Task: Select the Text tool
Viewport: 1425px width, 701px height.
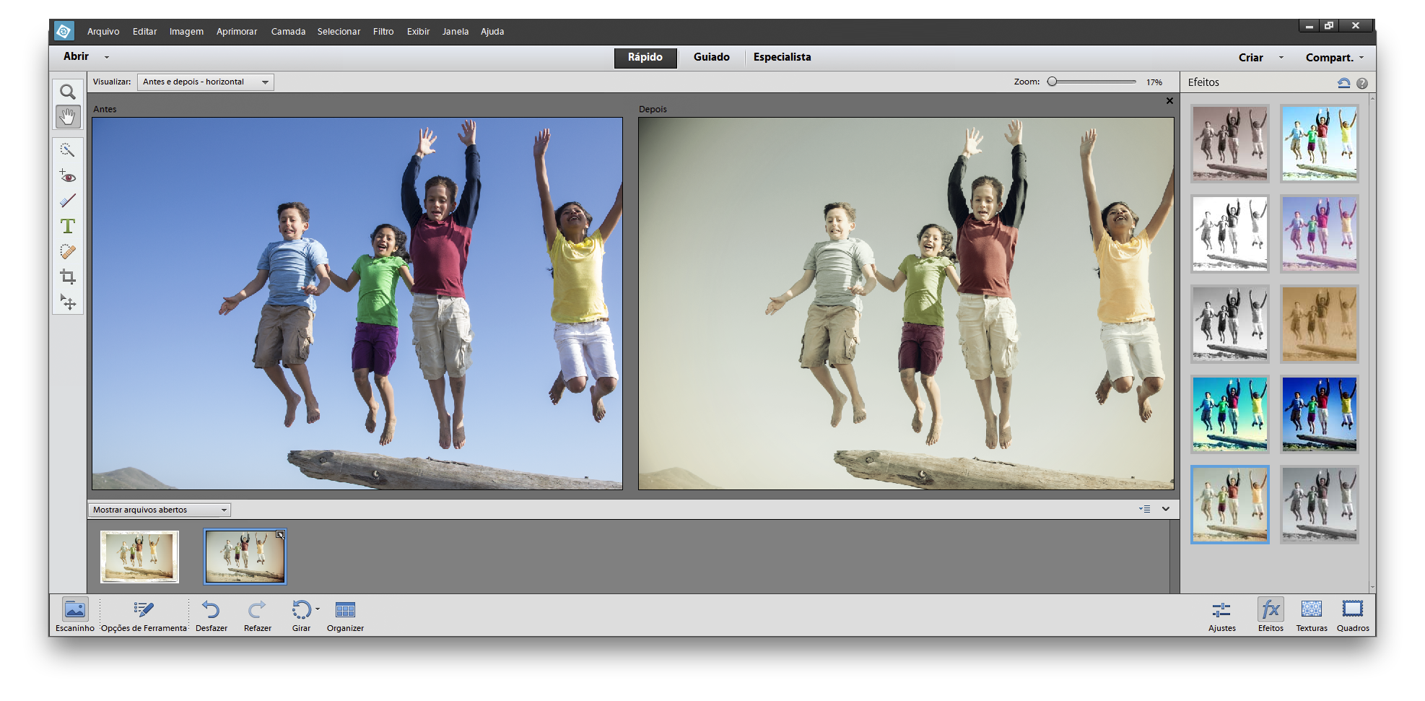Action: [68, 226]
